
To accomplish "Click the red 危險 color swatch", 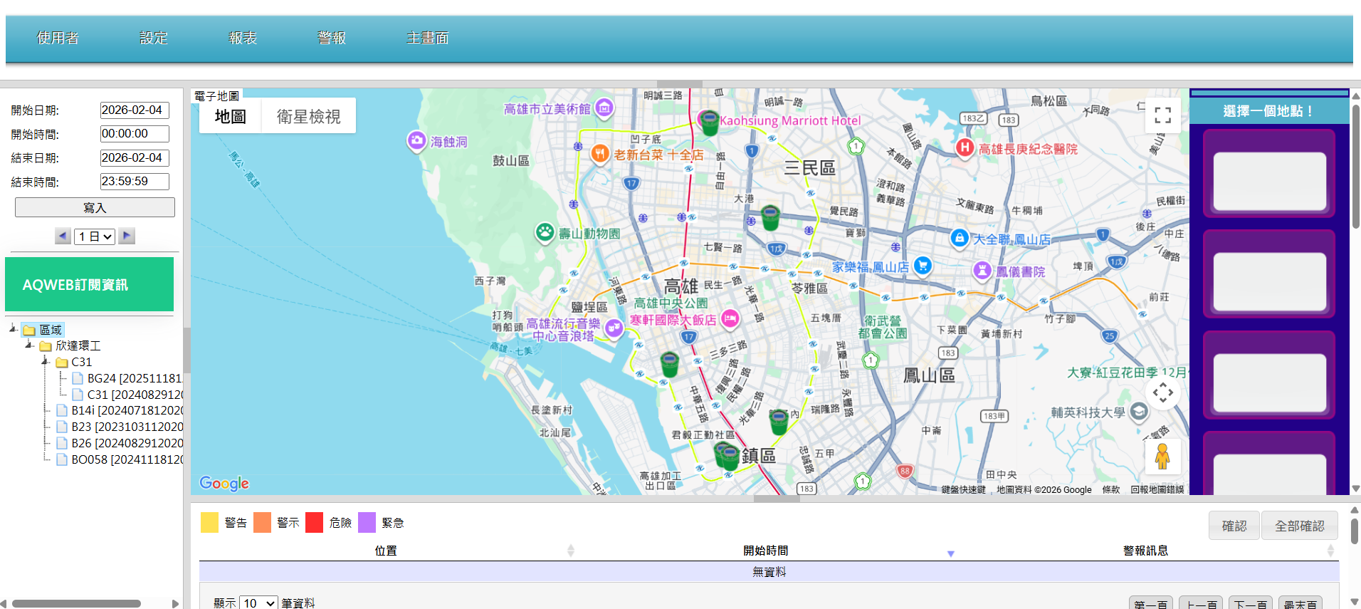I will (x=315, y=522).
